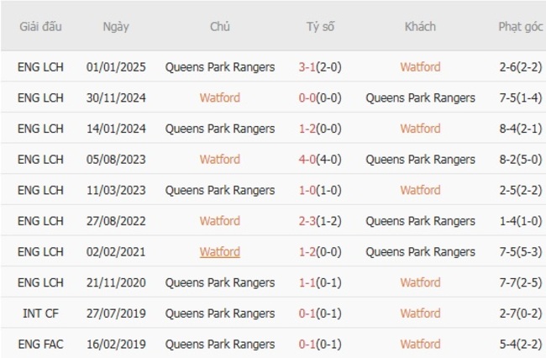The image size is (546, 358).
Task: Click the 4-0 score on 05/08/2023
Action: pyautogui.click(x=307, y=160)
